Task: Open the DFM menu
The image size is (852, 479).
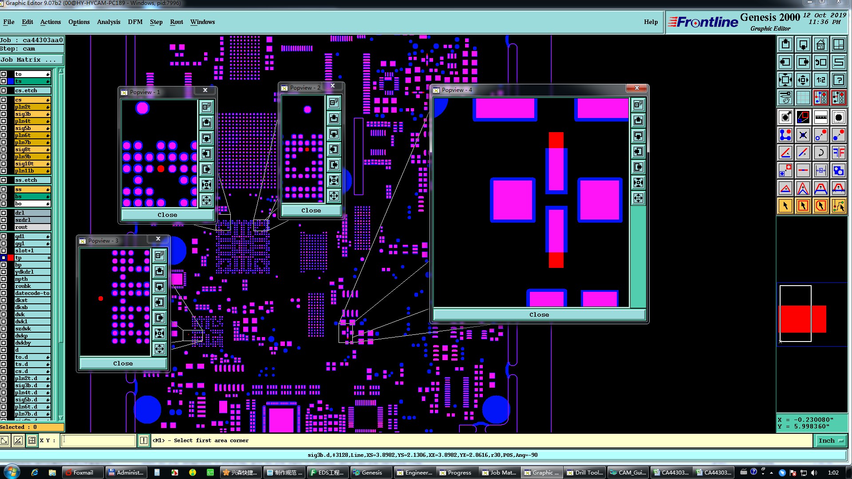Action: (135, 22)
